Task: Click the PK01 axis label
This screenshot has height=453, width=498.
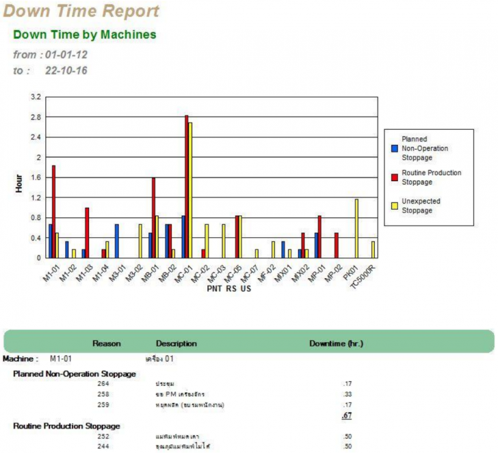Action: coord(351,273)
